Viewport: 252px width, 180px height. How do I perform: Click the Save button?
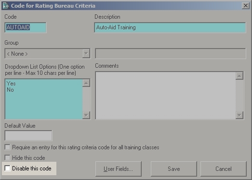174,169
